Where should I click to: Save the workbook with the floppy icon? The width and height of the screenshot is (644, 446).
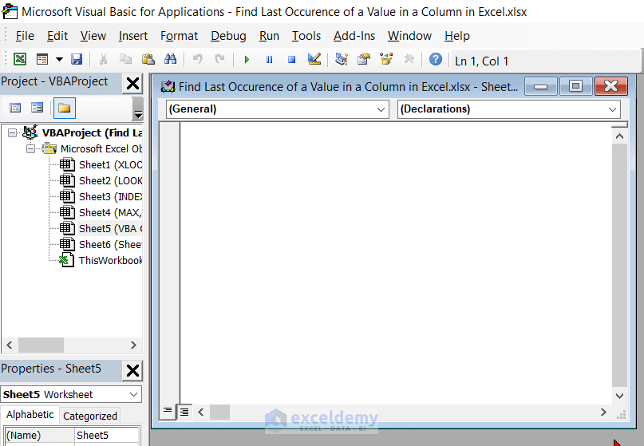tap(77, 60)
